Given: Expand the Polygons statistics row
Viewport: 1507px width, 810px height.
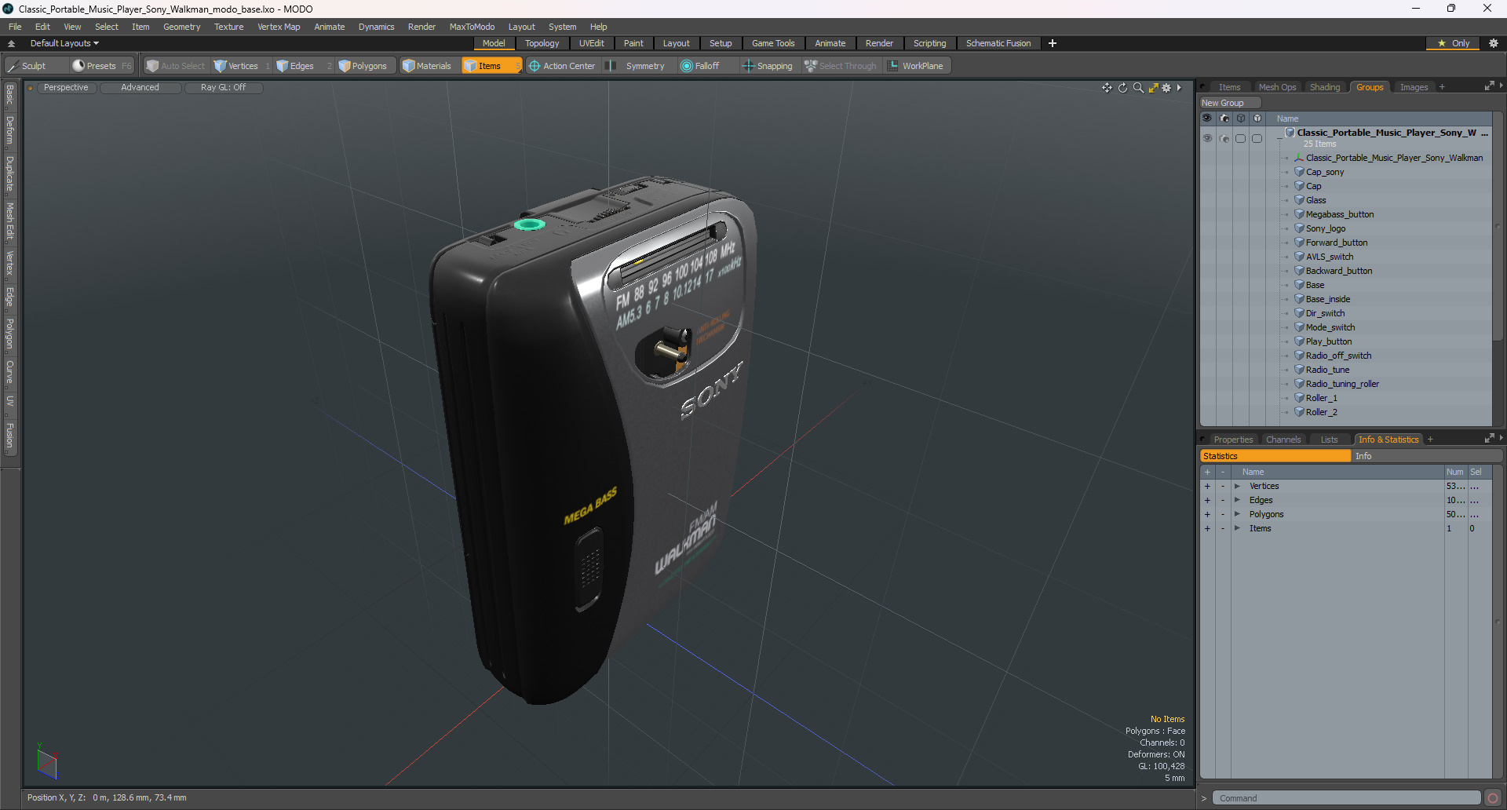Looking at the screenshot, I should click(1237, 515).
